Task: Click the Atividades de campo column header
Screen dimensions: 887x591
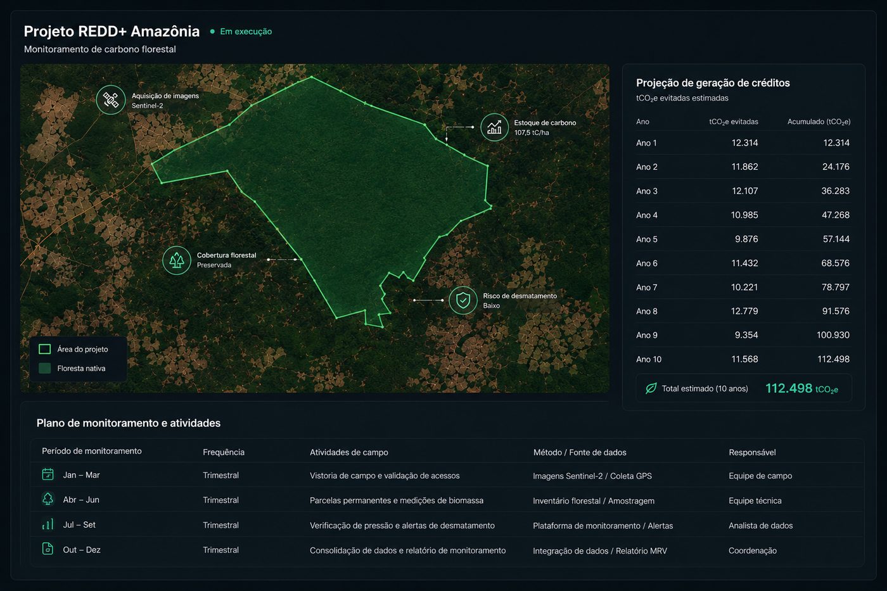Action: click(x=349, y=452)
